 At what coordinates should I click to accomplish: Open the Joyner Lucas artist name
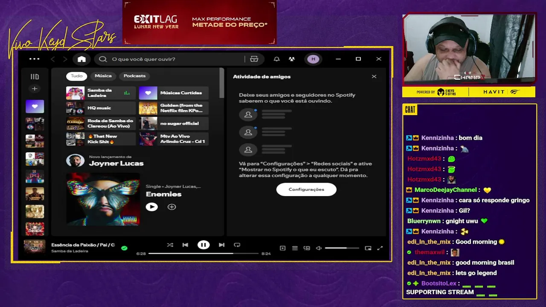coord(116,163)
